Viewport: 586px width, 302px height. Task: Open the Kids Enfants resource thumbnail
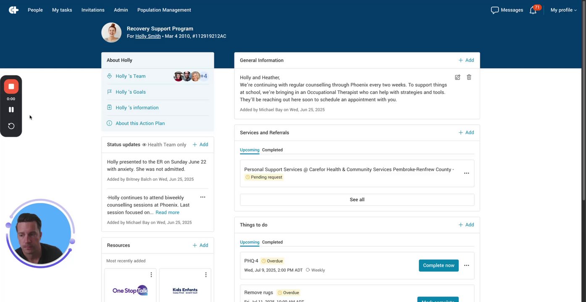[185, 290]
